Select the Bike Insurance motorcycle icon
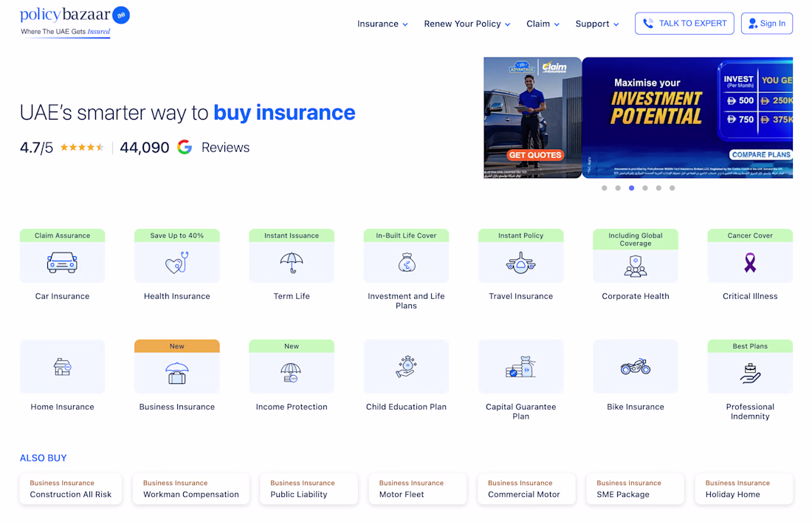The height and width of the screenshot is (522, 812). pos(636,367)
